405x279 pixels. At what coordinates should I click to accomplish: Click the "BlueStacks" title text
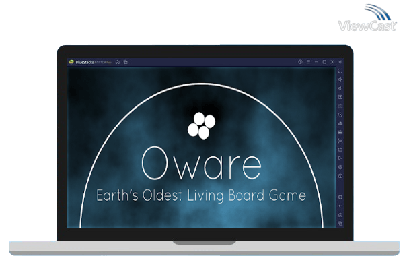point(85,62)
